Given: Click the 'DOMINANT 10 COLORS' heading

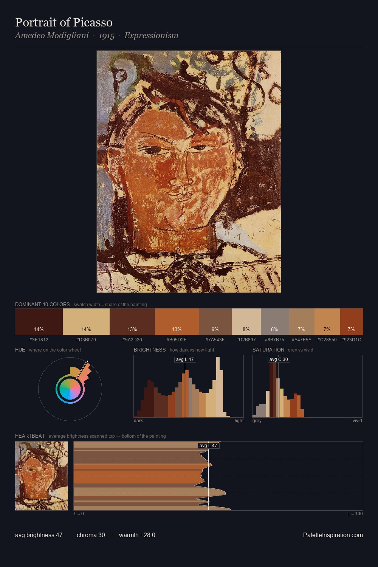Looking at the screenshot, I should tap(42, 304).
